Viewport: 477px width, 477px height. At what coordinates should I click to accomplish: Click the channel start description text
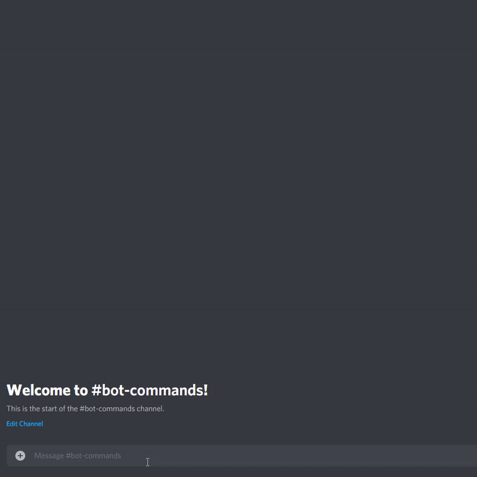tap(85, 408)
